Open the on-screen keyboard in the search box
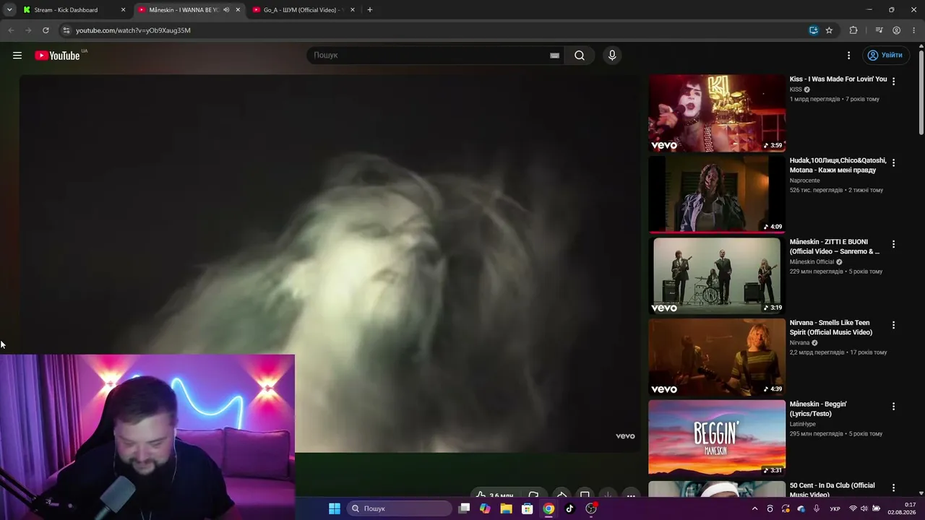 pyautogui.click(x=554, y=56)
